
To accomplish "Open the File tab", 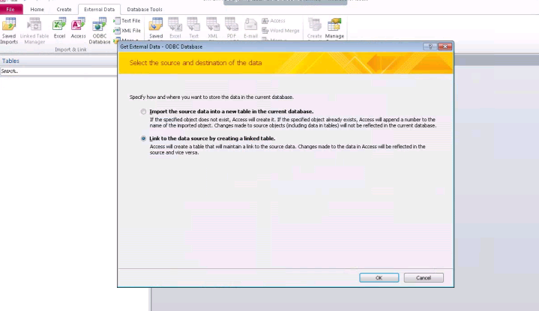I will tap(12, 9).
